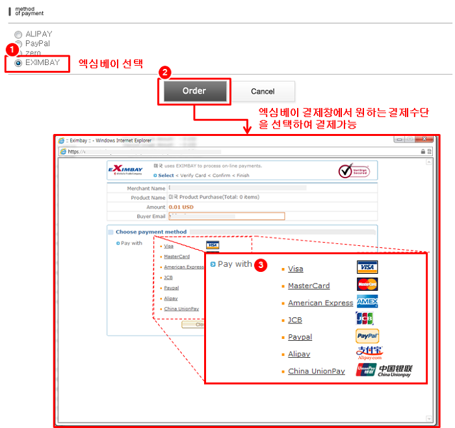
Task: Click the Paypal link in the enlarged panel
Action: pyautogui.click(x=300, y=337)
